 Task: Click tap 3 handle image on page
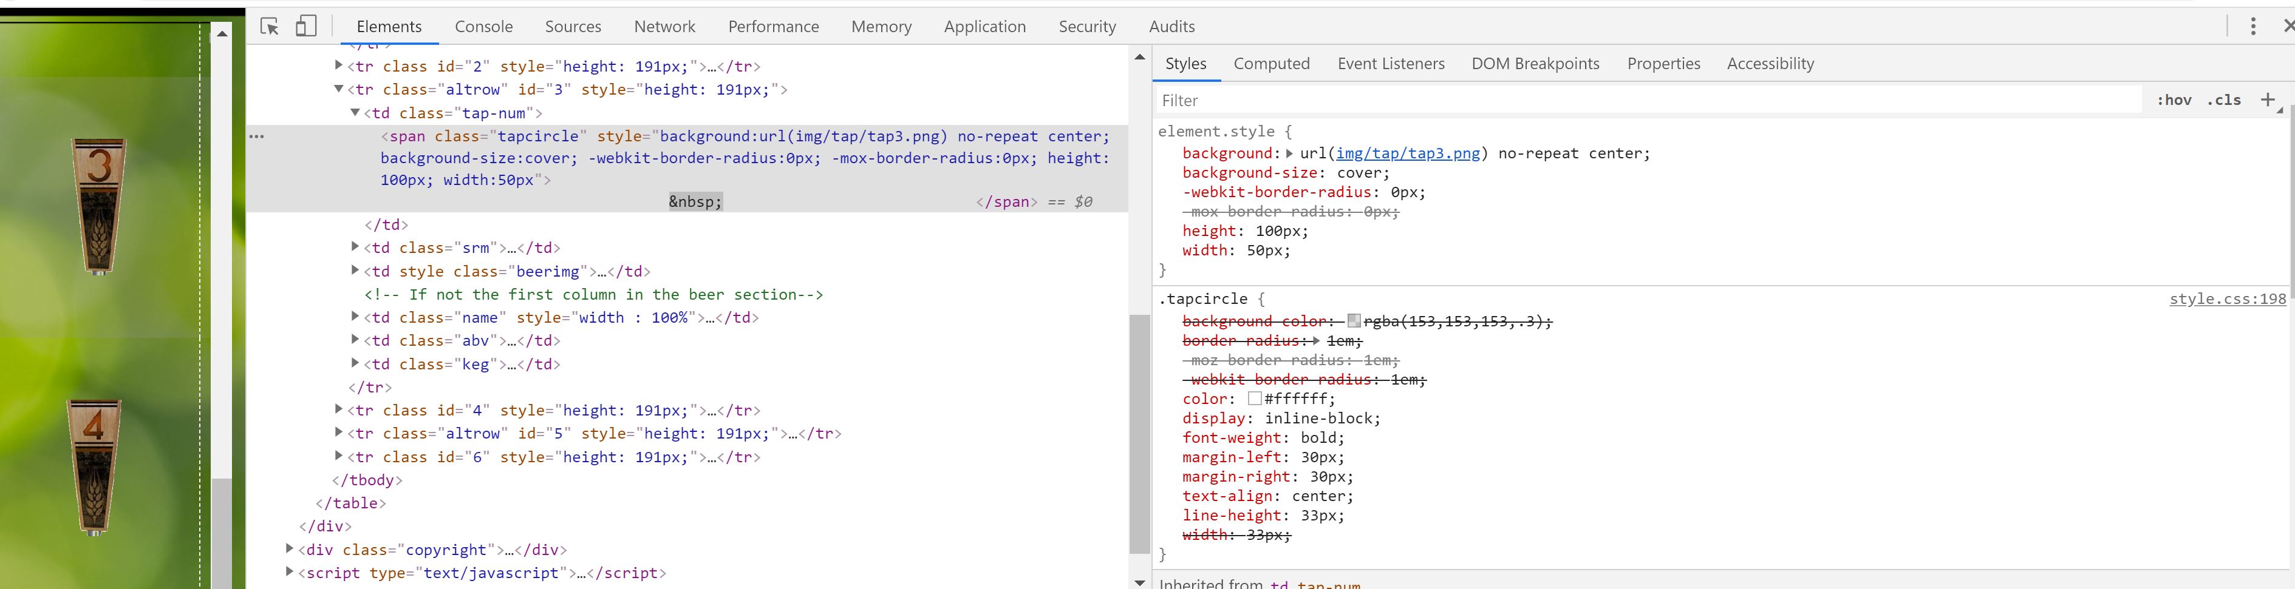[99, 206]
